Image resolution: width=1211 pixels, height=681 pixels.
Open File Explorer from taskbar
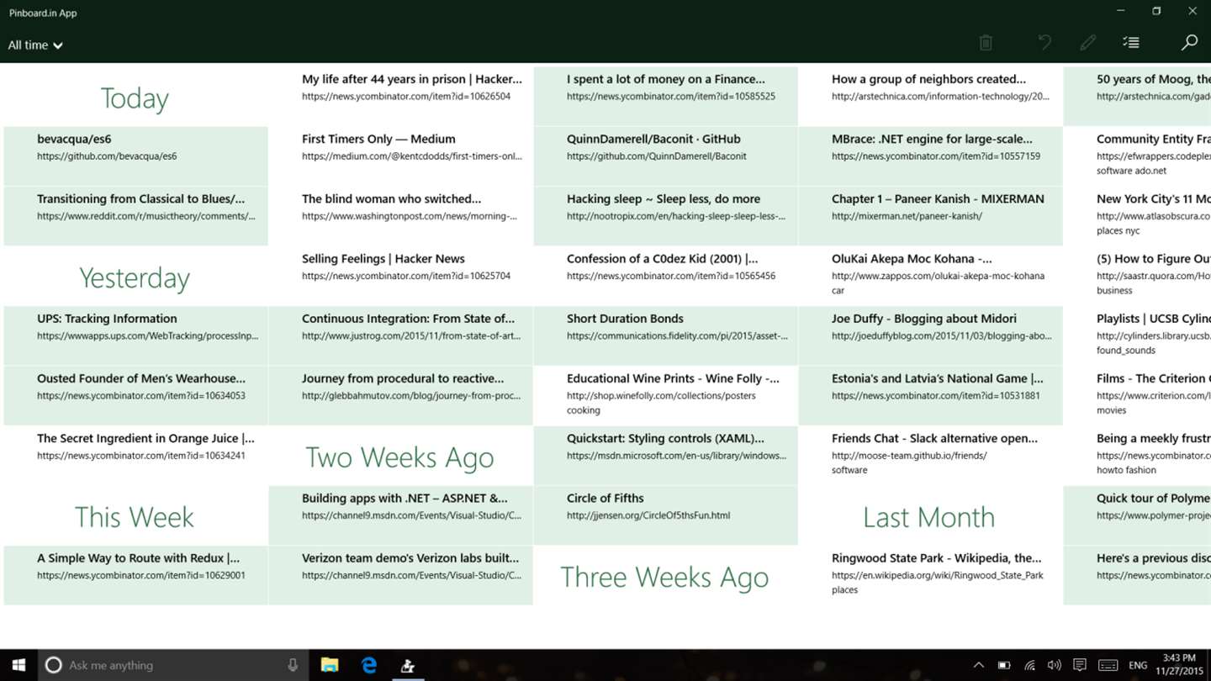click(330, 665)
